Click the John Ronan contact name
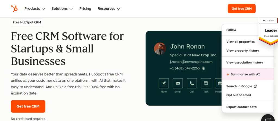The image size is (278, 121). (x=187, y=47)
